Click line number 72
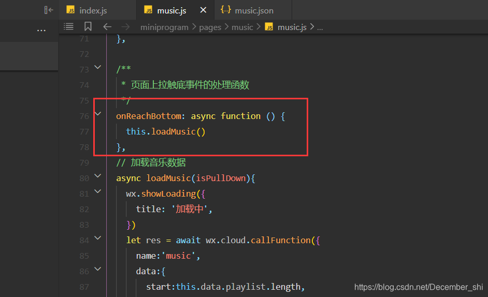This screenshot has height=297, width=488. click(x=84, y=54)
